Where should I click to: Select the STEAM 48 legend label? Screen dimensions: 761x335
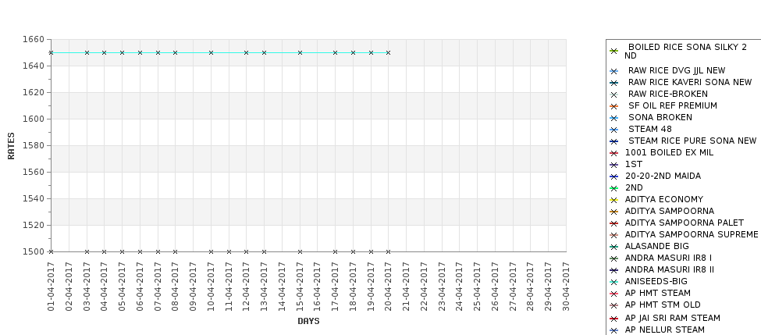click(x=650, y=129)
